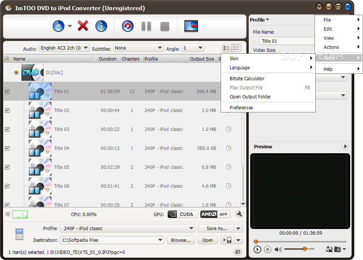Open the bottom Profile combo box
Viewport: 363px width, 260px height.
[x=128, y=228]
